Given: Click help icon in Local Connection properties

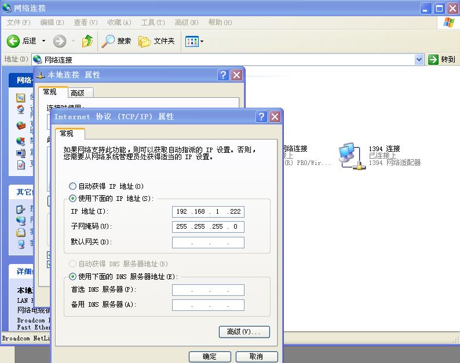Looking at the screenshot, I should click(x=224, y=75).
